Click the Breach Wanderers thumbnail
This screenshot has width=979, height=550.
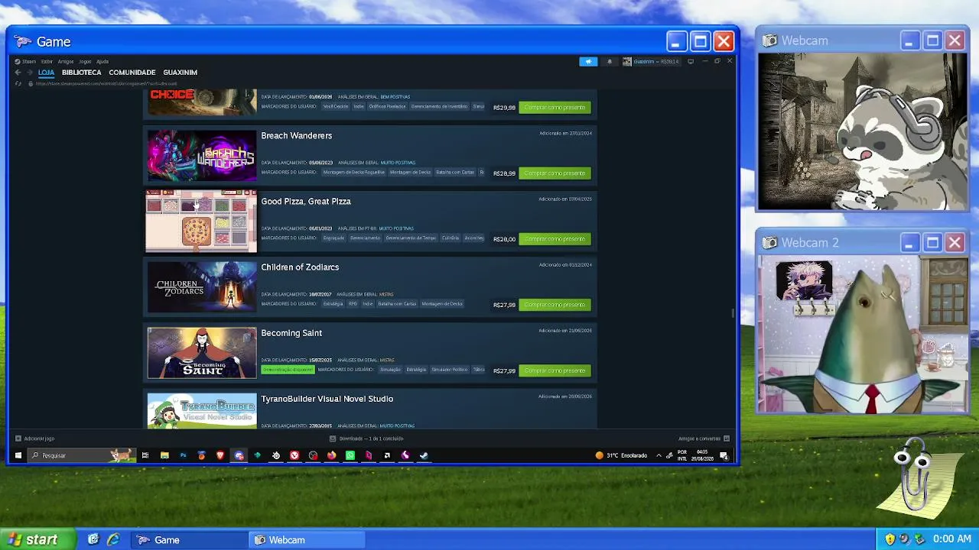click(x=202, y=156)
